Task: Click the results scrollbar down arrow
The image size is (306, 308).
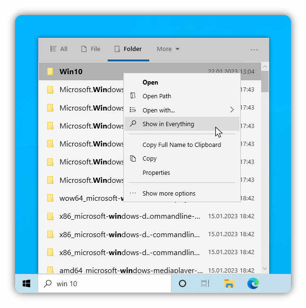Action: (x=265, y=268)
